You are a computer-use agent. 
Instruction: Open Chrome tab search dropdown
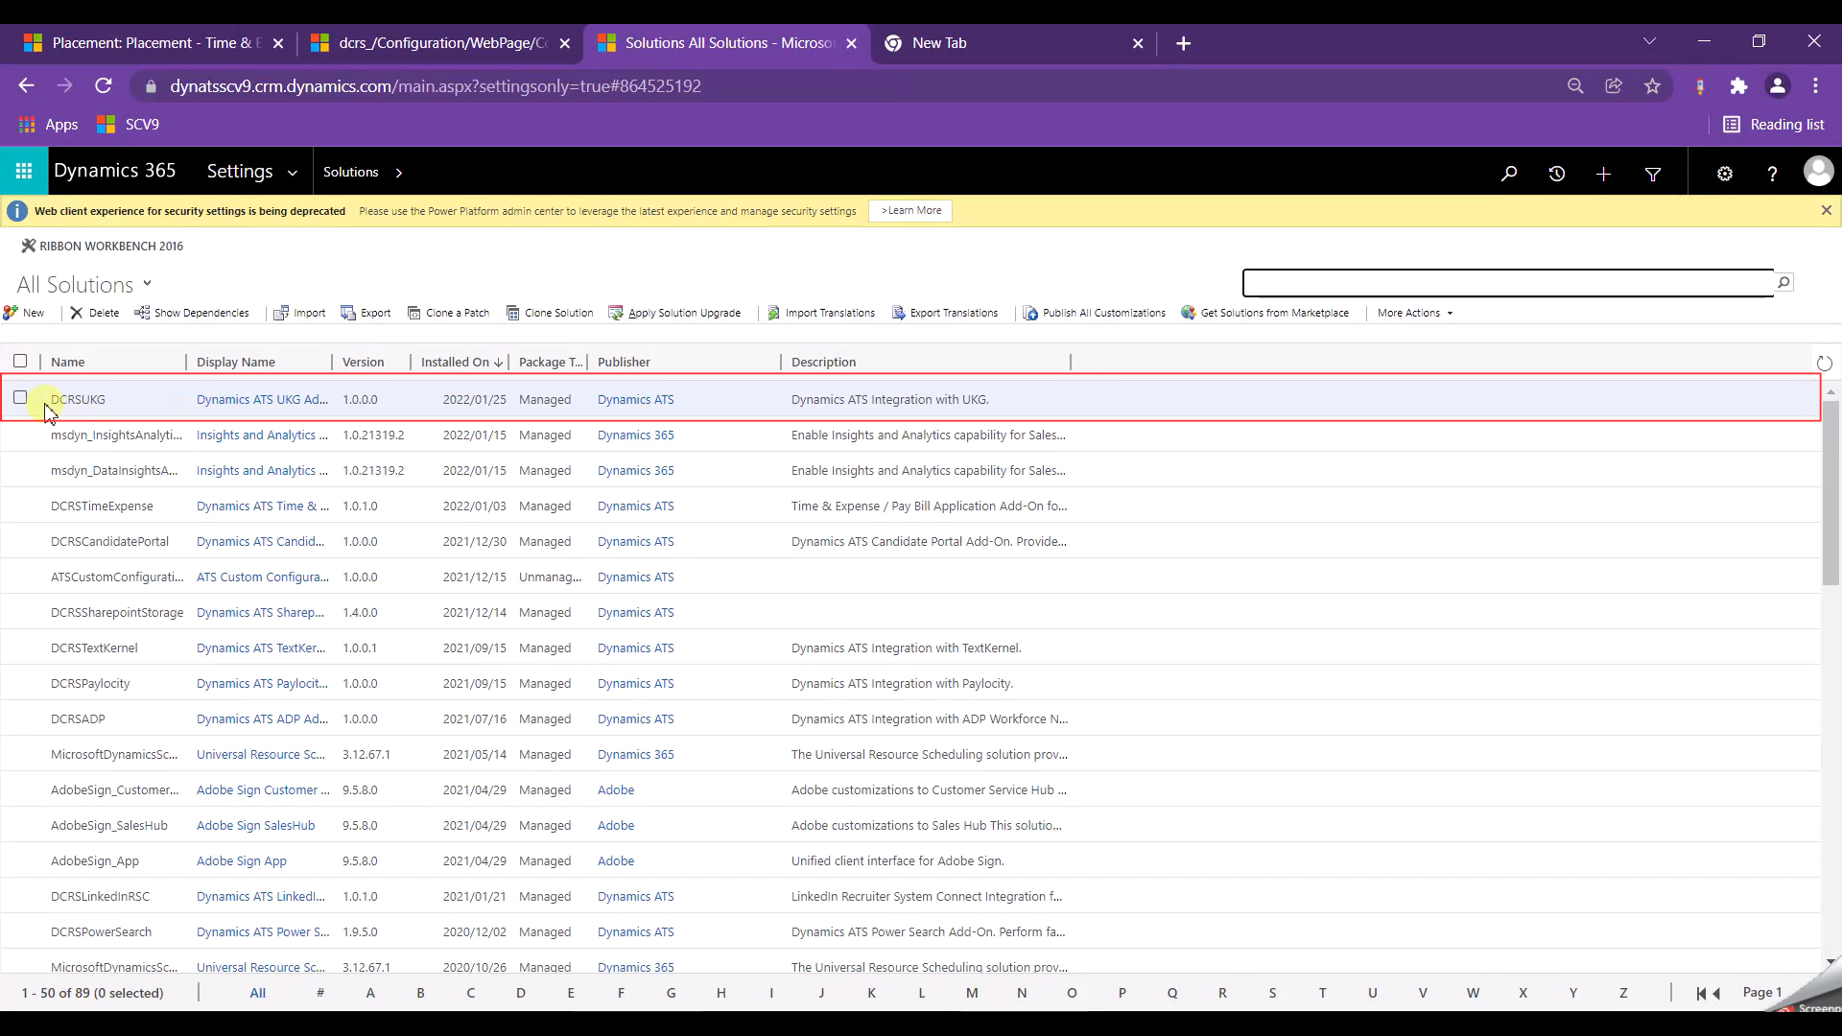[x=1649, y=41]
